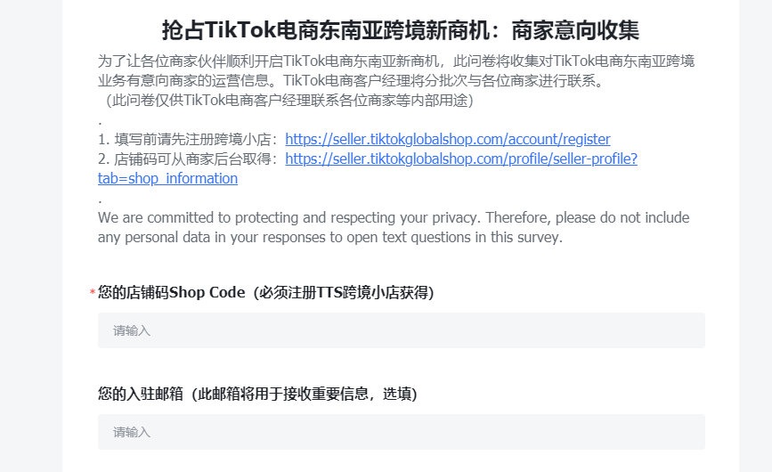Click 请输入 placeholder in email field

(132, 432)
